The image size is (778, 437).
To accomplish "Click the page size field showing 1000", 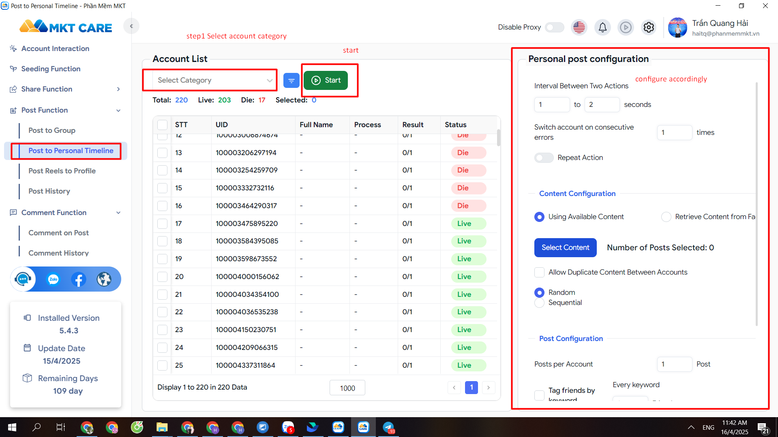I will point(347,388).
